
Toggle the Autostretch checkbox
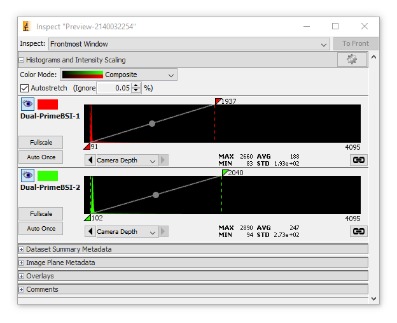coord(24,88)
